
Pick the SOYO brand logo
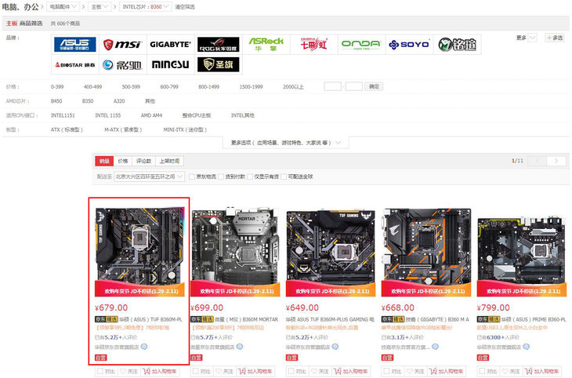[407, 45]
